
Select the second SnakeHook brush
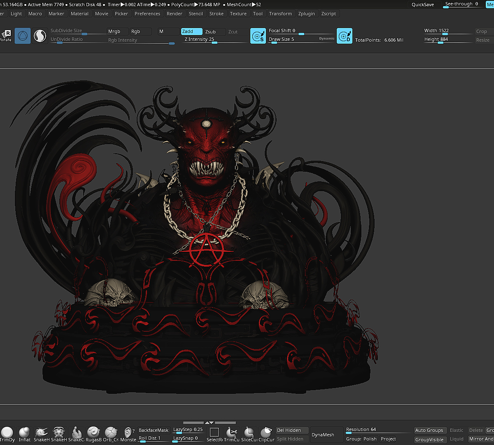point(59,435)
